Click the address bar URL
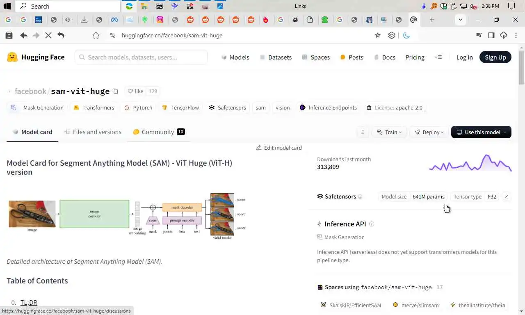 coord(172,35)
